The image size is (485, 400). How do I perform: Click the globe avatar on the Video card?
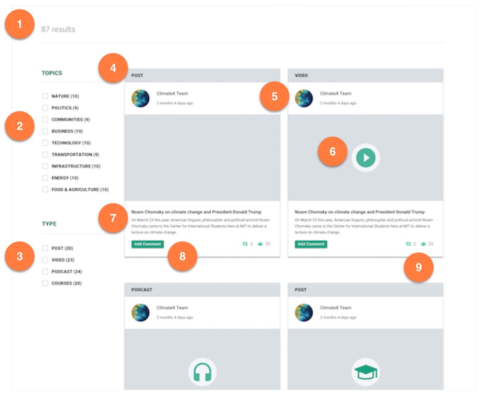coord(304,98)
